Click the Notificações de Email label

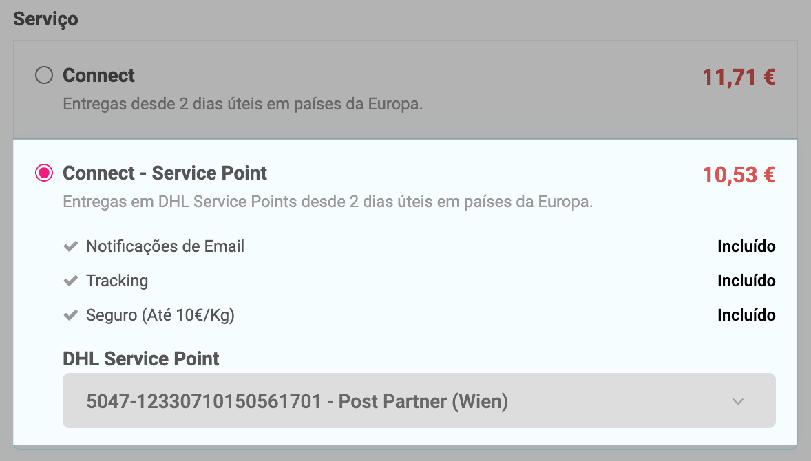pos(165,246)
